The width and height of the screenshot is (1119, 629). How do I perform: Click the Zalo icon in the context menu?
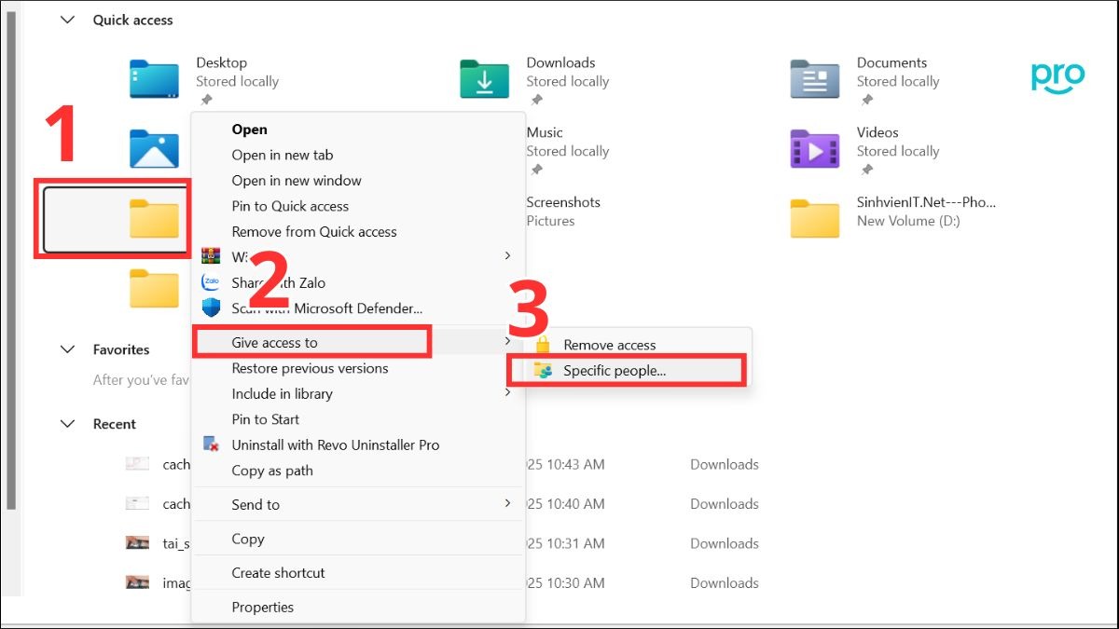tap(211, 282)
